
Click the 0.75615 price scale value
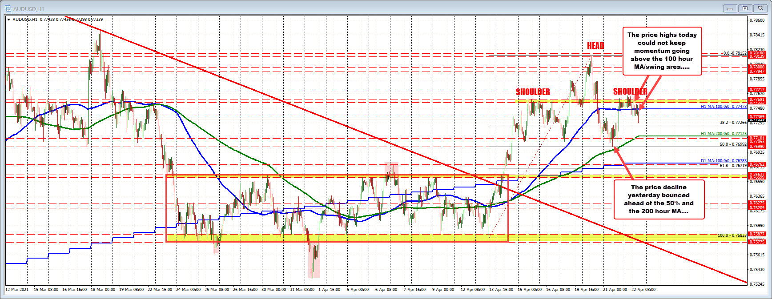pyautogui.click(x=757, y=255)
